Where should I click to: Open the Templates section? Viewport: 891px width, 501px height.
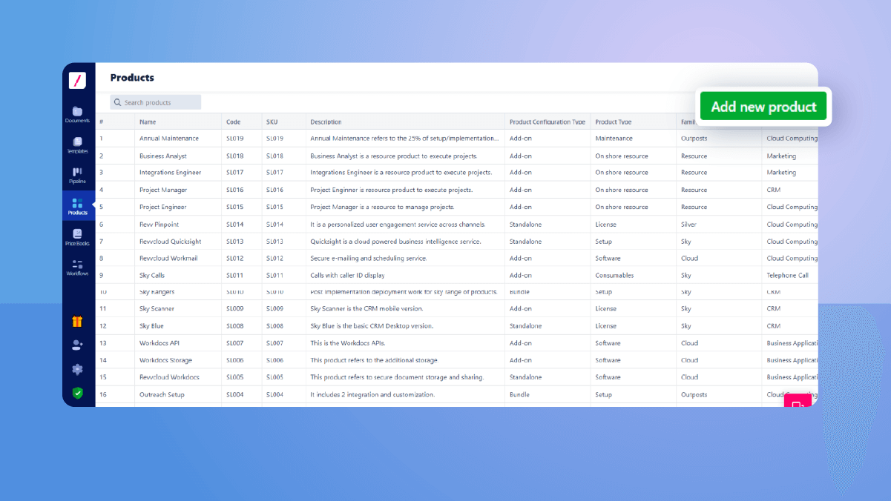[x=78, y=143]
